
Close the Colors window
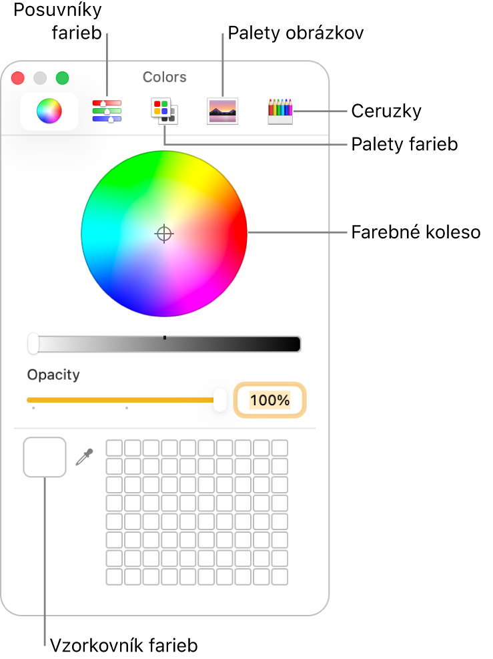(18, 78)
